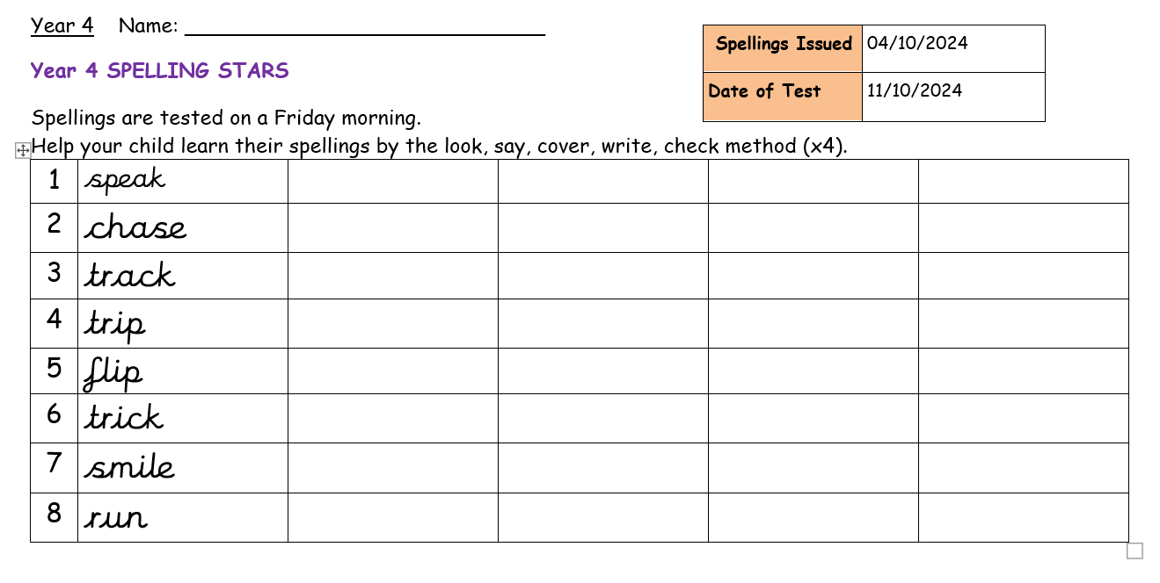Click the word trip in row 4
1160x583 pixels.
pos(115,325)
